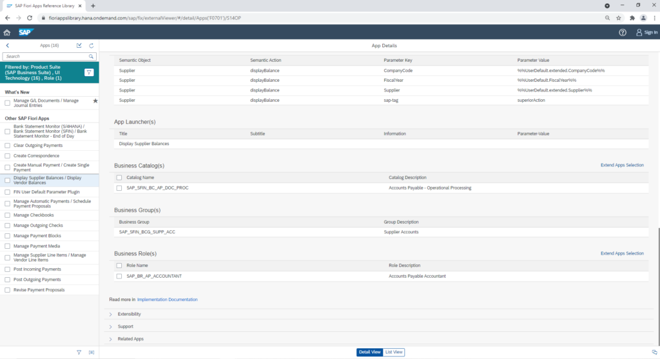This screenshot has width=660, height=359.
Task: Close the SAP Fiori Apps Reference Library tab
Action: [80, 6]
